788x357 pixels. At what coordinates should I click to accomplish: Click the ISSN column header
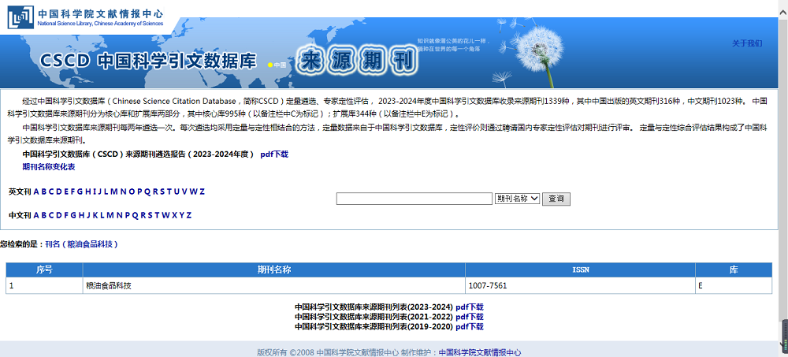(581, 270)
